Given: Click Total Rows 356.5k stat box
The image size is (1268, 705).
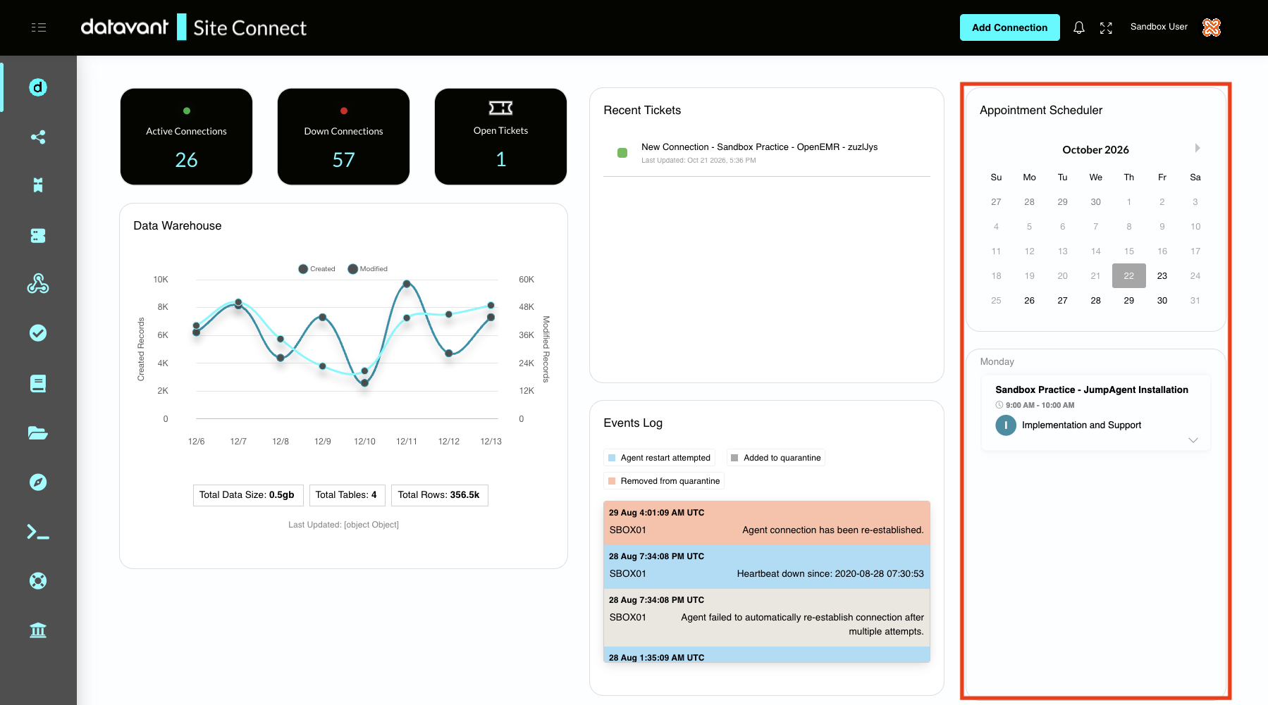Looking at the screenshot, I should (x=440, y=495).
